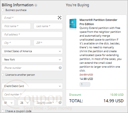Click the quantity box showing 1
Image resolution: width=128 pixels, height=113 pixels.
pyautogui.click(x=85, y=84)
